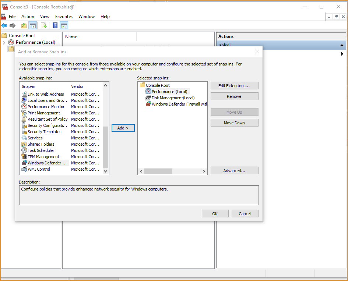Open the Help menu
348x281 pixels.
coord(105,17)
